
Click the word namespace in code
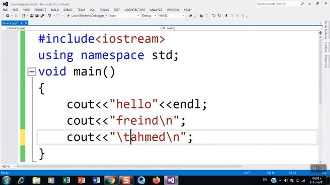112,55
